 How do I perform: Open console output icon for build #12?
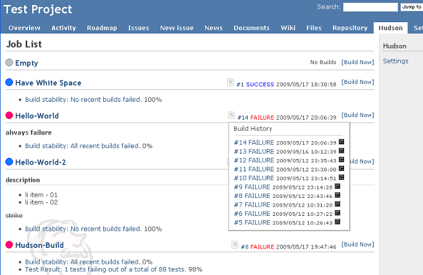(x=341, y=160)
